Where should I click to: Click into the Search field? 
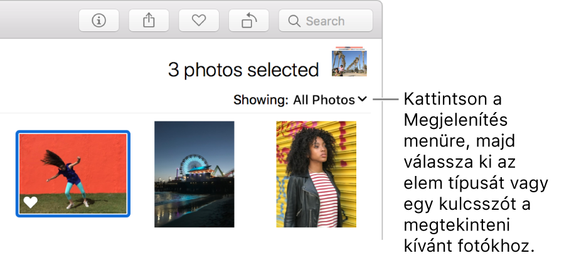tap(326, 21)
